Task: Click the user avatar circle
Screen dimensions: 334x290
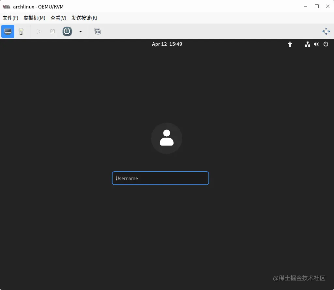Action: [x=167, y=138]
